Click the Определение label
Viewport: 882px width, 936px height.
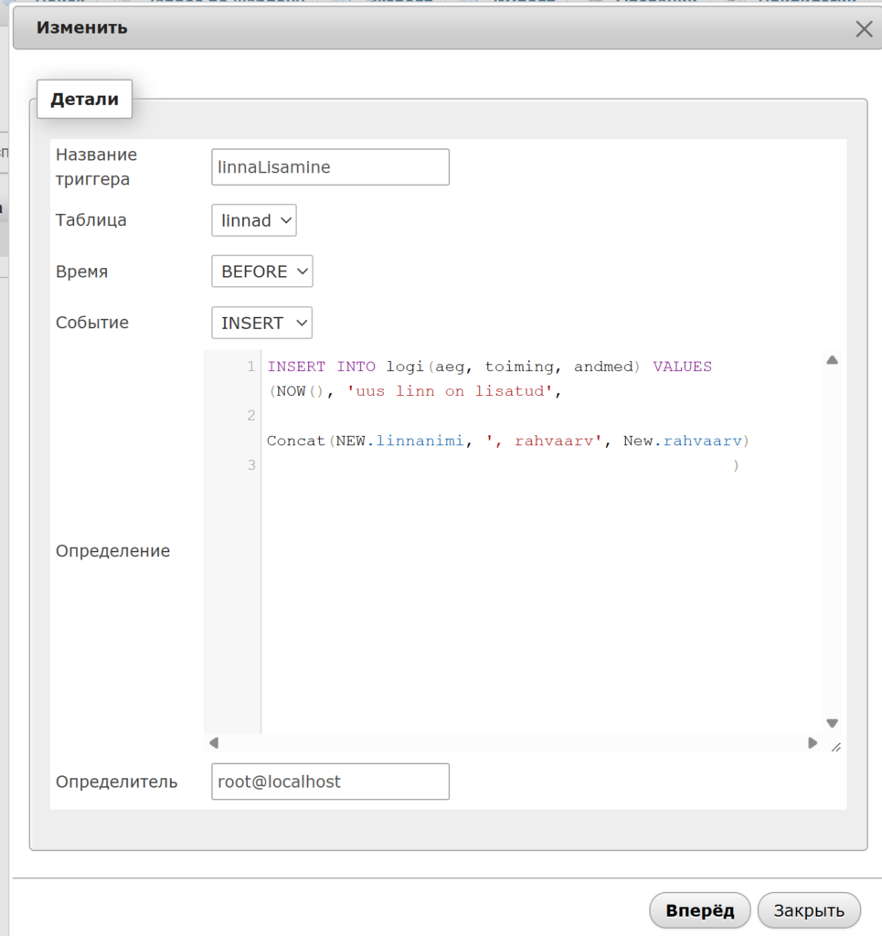coord(112,551)
